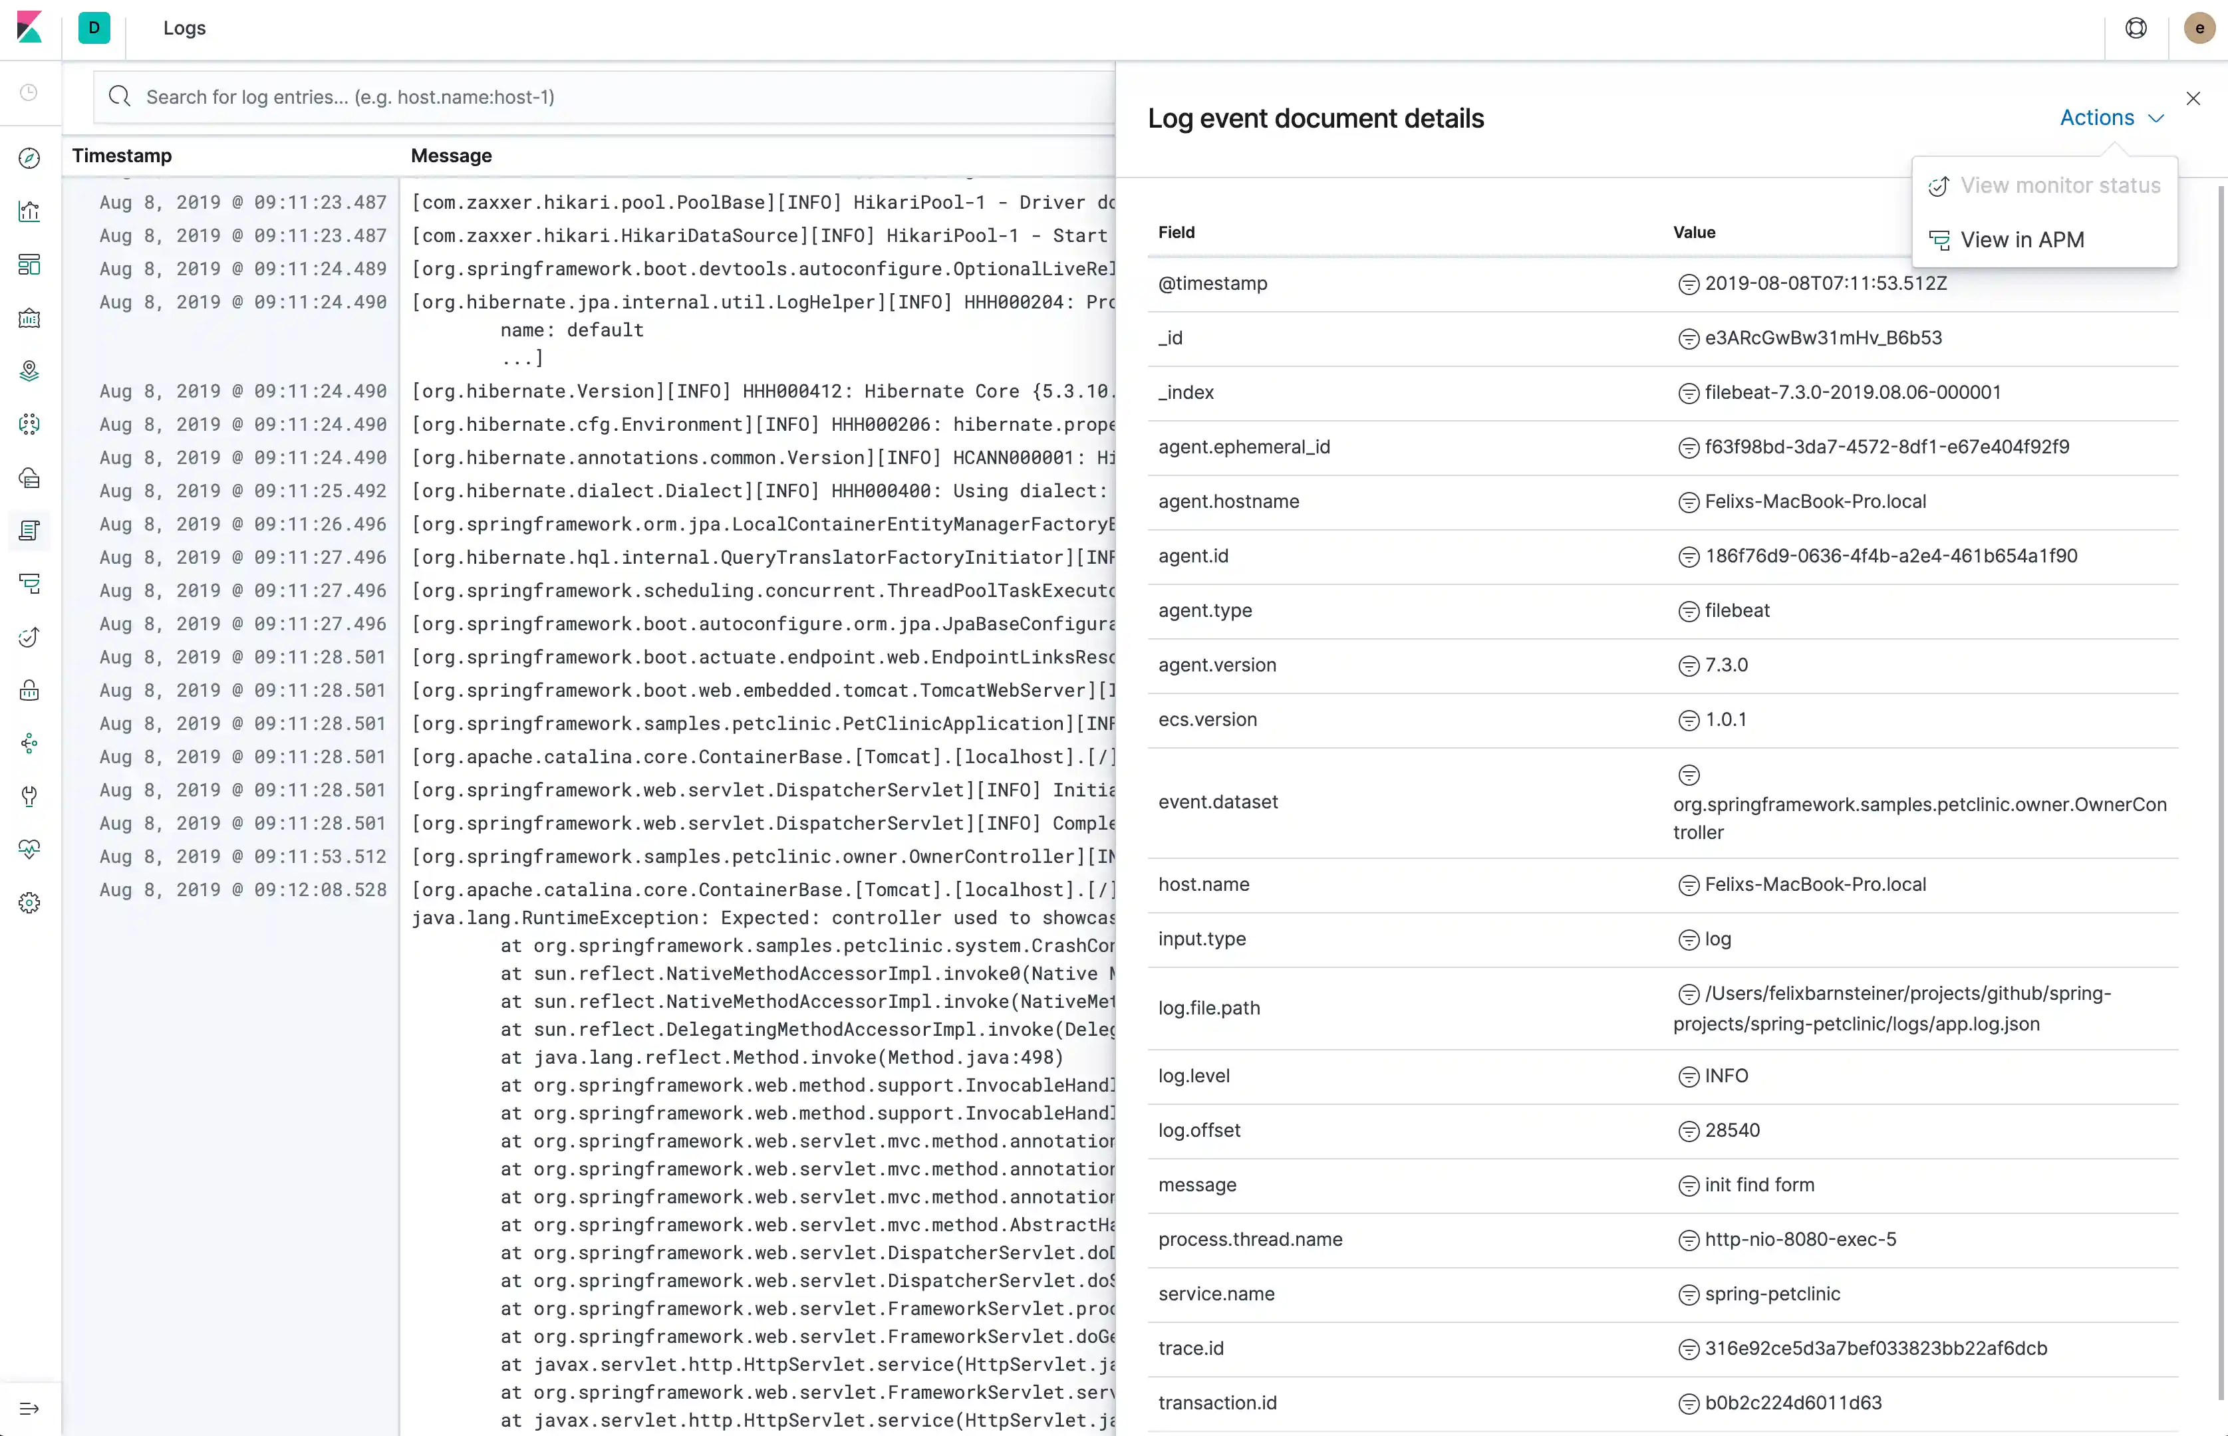The width and height of the screenshot is (2228, 1436).
Task: Close the Log event document details flyout
Action: [2193, 98]
